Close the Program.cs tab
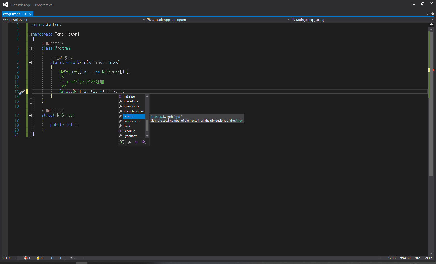Viewport: 436px width, 264px height. pyautogui.click(x=30, y=14)
